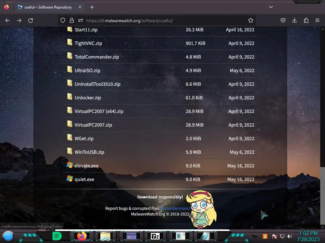
Task: Expand the list all tabs chevron
Action: point(271,7)
